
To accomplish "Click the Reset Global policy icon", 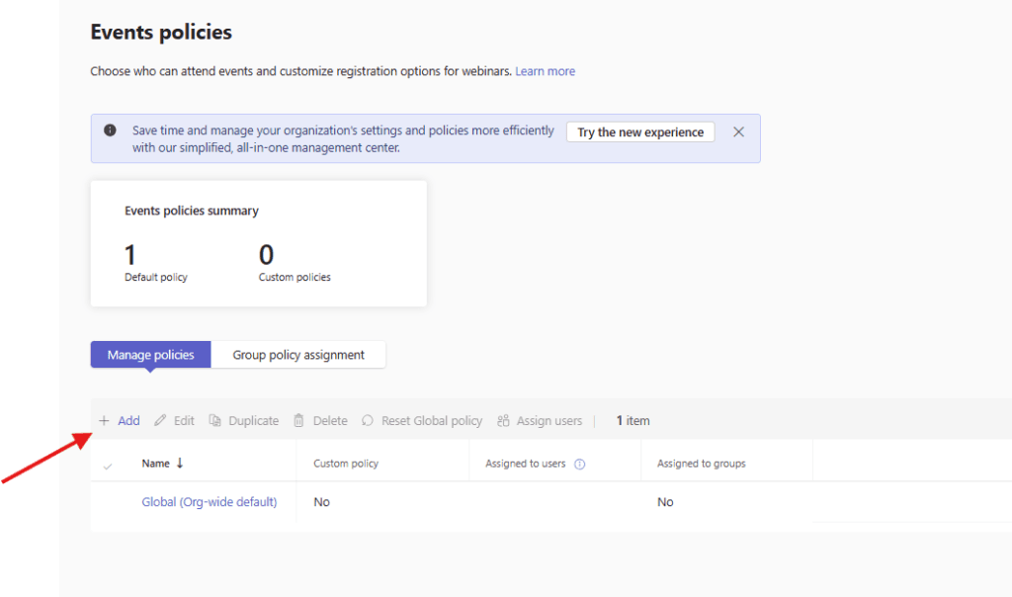I will [368, 421].
